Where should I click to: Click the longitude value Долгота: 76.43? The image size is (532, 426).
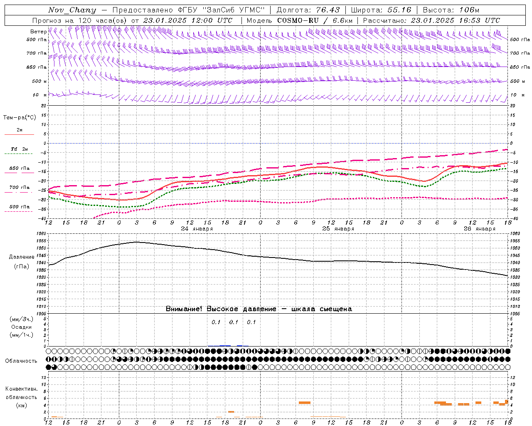click(308, 10)
